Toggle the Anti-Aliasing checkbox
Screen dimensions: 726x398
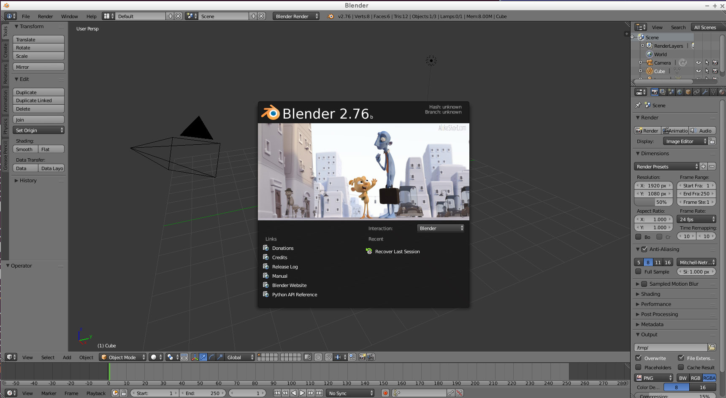pos(644,249)
